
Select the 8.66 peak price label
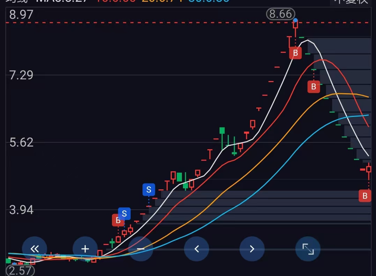[281, 14]
